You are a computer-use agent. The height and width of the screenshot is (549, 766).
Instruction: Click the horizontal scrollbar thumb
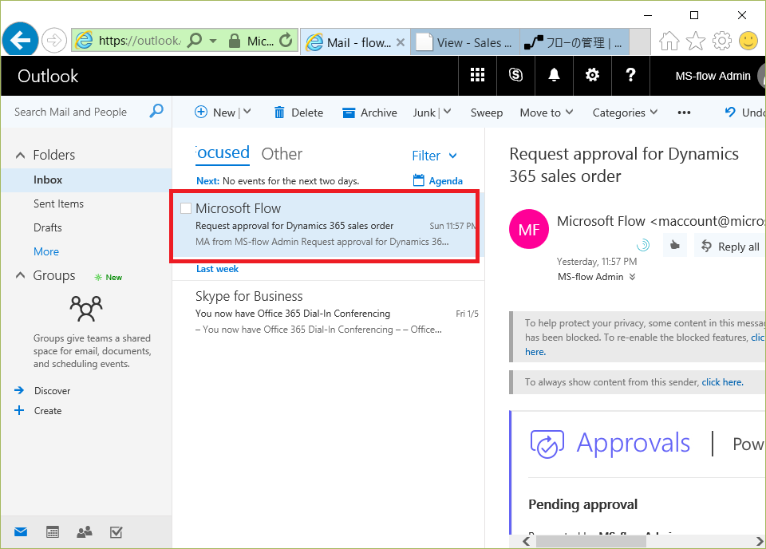(x=591, y=541)
